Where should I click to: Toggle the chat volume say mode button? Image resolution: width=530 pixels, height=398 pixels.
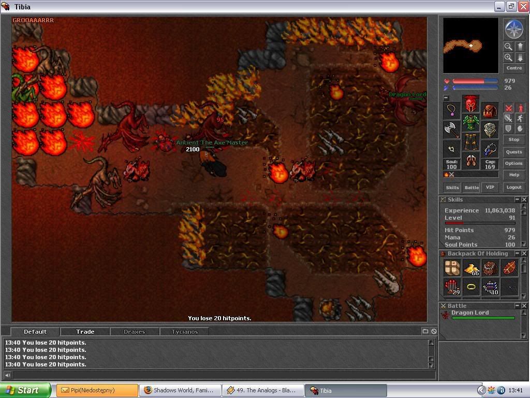7,375
